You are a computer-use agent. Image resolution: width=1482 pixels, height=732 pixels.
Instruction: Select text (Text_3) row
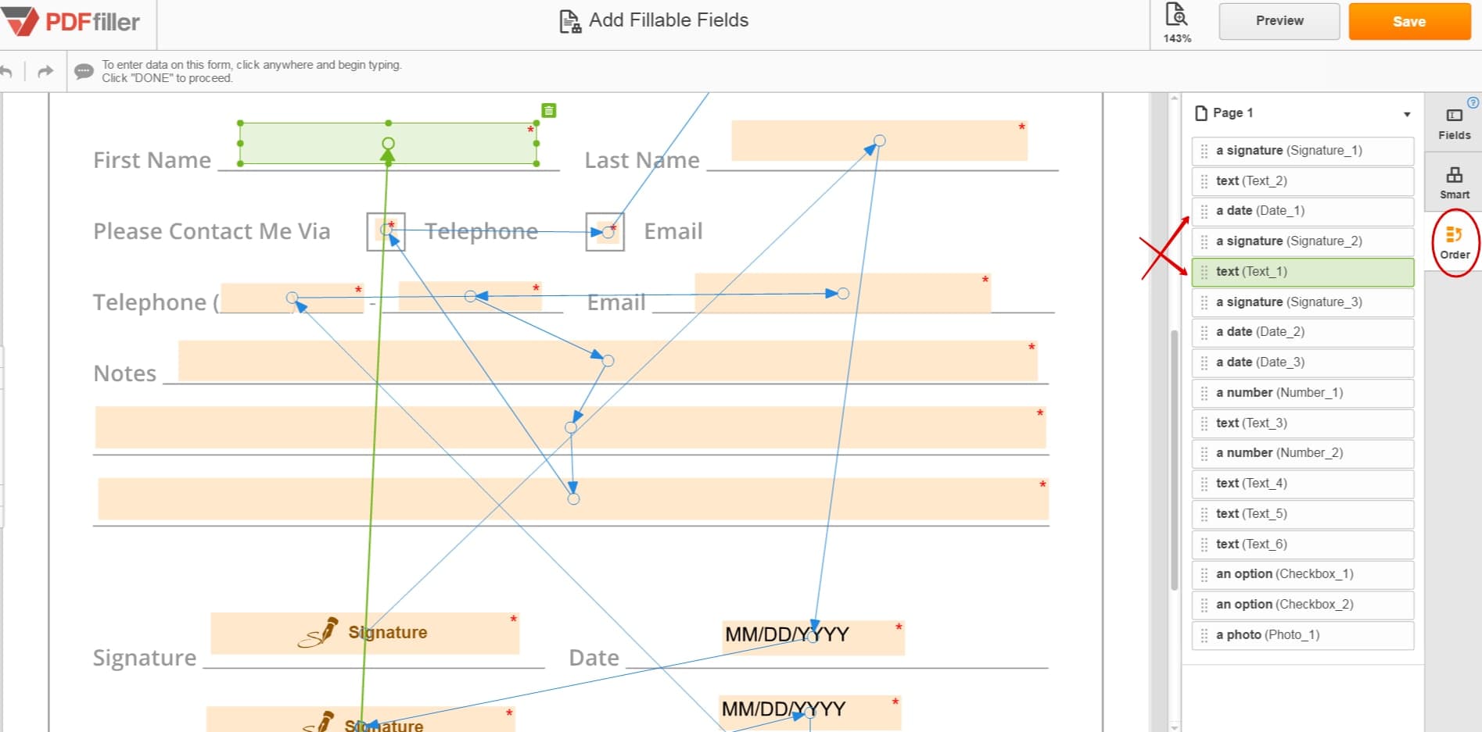(x=1303, y=423)
